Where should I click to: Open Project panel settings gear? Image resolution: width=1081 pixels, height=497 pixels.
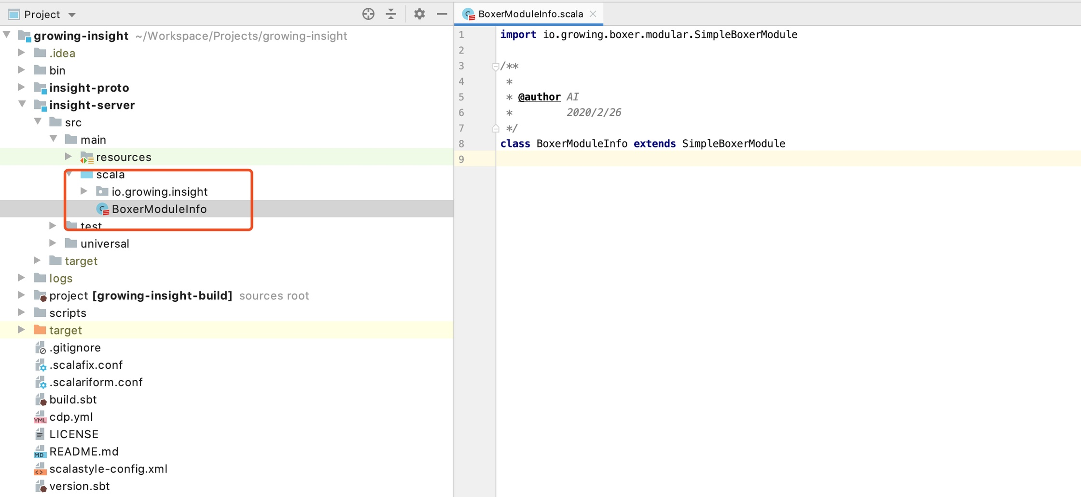coord(419,14)
